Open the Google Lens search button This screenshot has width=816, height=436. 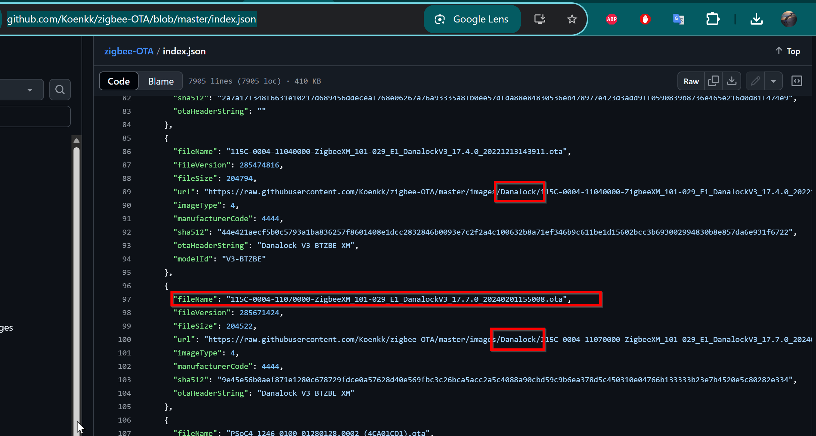pos(472,19)
